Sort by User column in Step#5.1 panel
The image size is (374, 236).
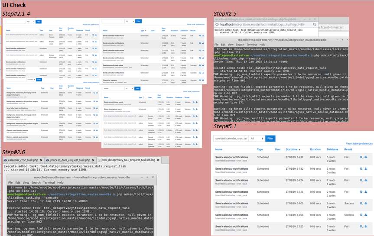tap(278, 149)
